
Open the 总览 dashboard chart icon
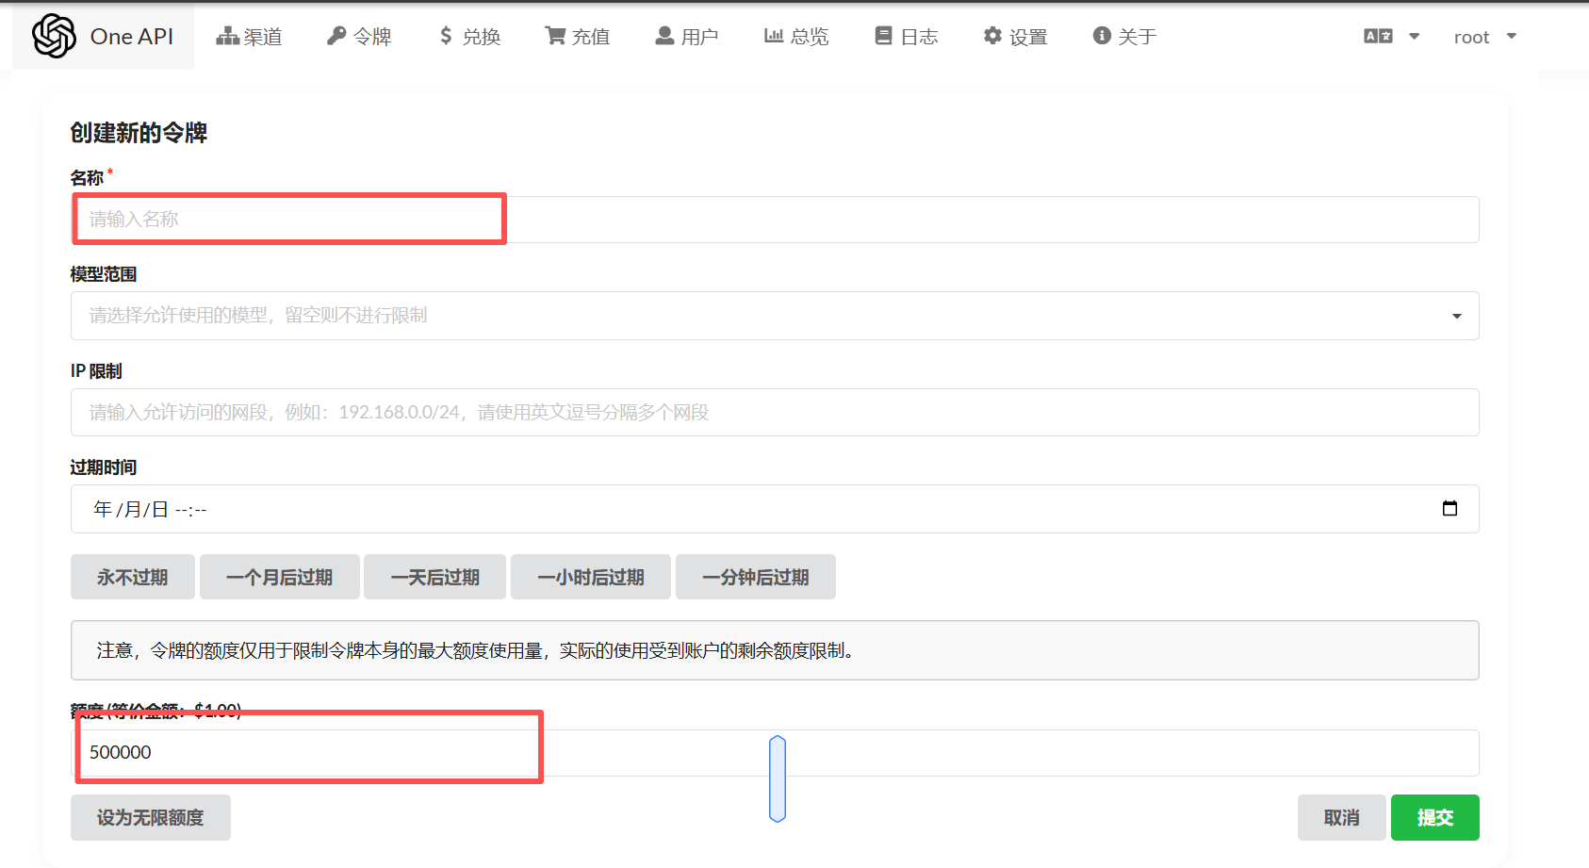point(796,36)
